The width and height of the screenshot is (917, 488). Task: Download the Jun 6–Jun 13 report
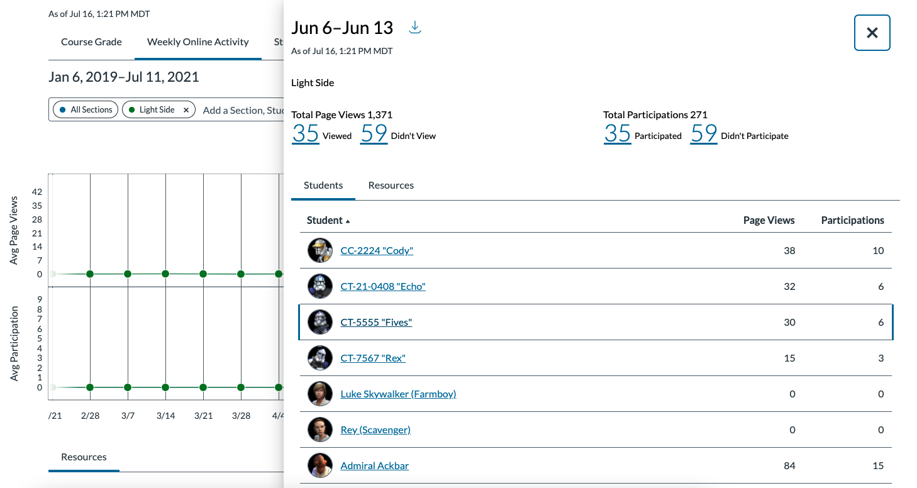point(414,28)
